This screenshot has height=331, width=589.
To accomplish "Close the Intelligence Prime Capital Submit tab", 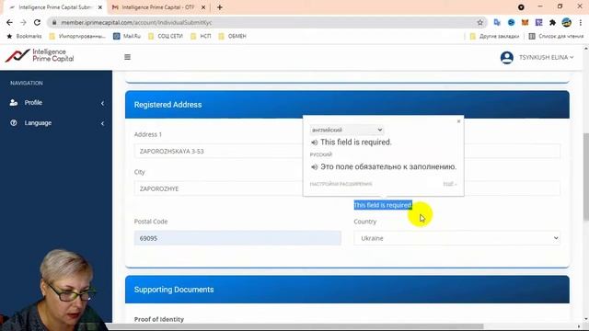I will coord(100,7).
